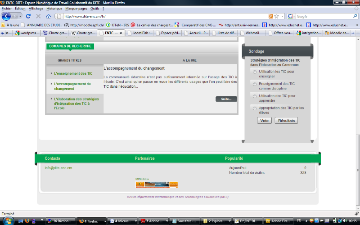
Task: Open the "L'enseignement des TIC" link
Action: [73, 73]
